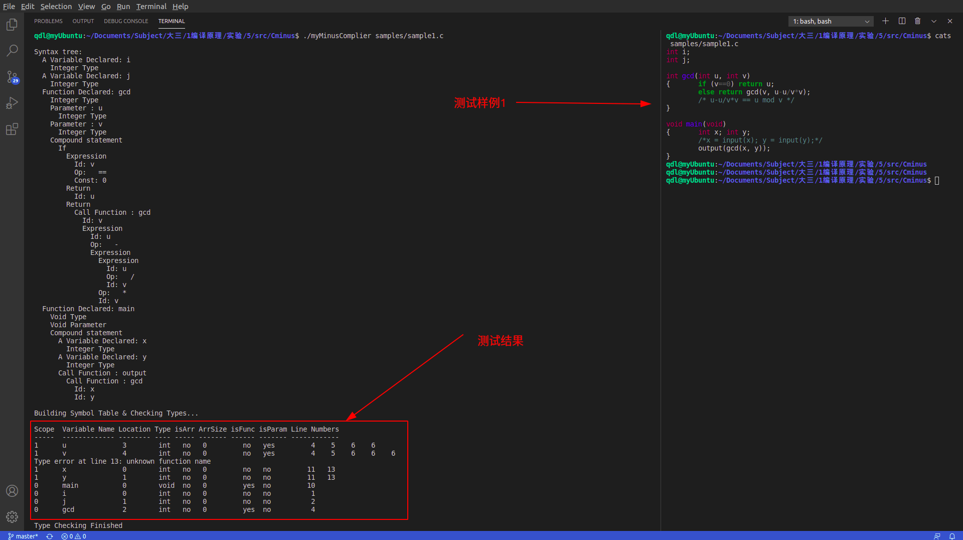The image size is (963, 540).
Task: Click 'Call Function : output' line
Action: (x=102, y=373)
